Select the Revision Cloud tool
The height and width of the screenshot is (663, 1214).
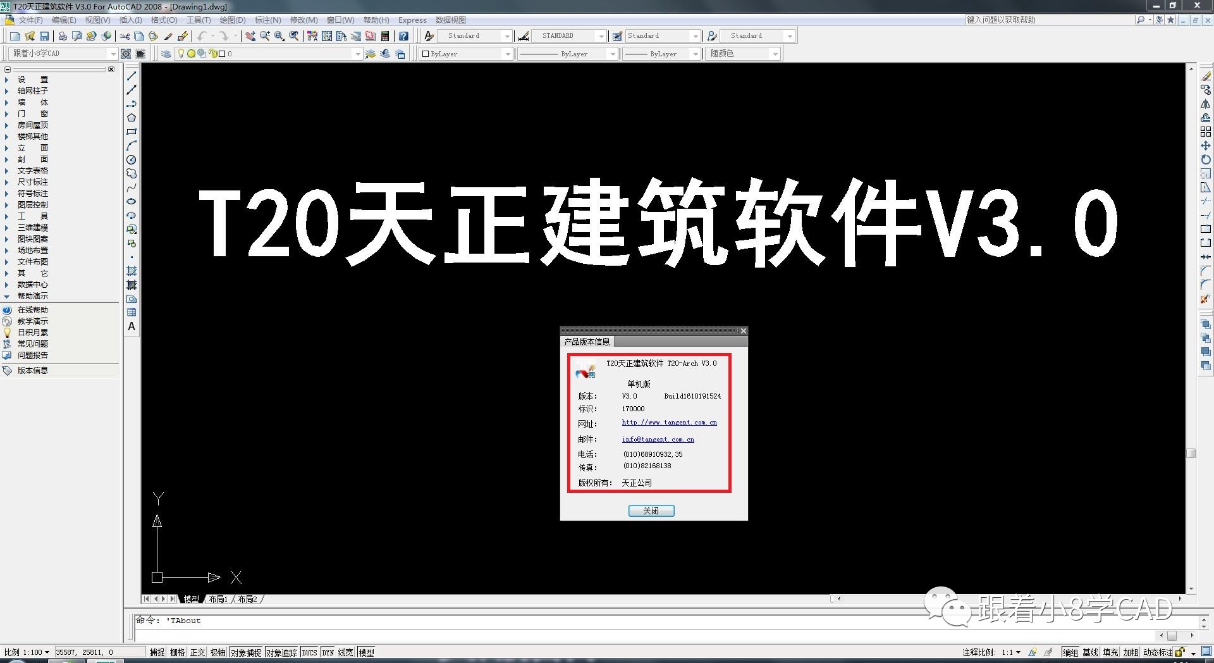tap(132, 173)
